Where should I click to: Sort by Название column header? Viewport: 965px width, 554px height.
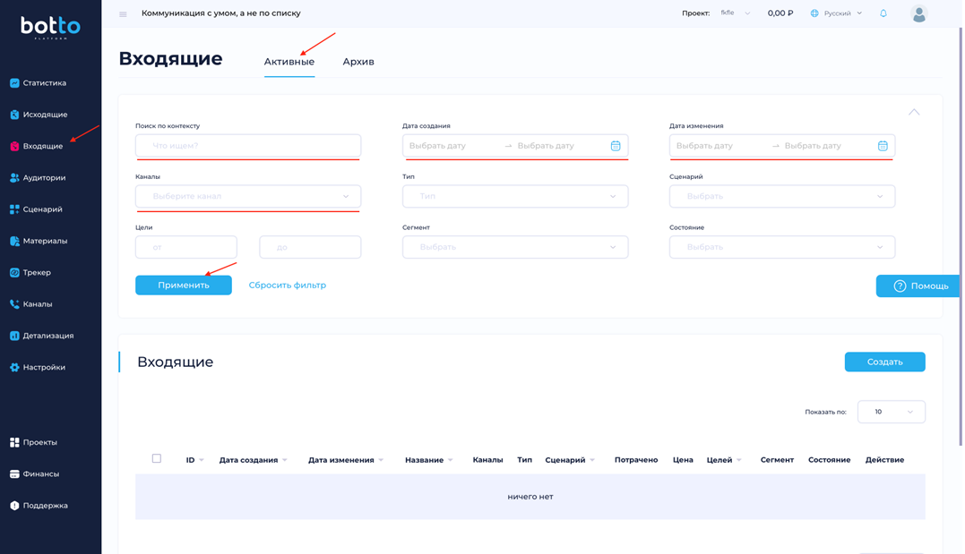[428, 460]
